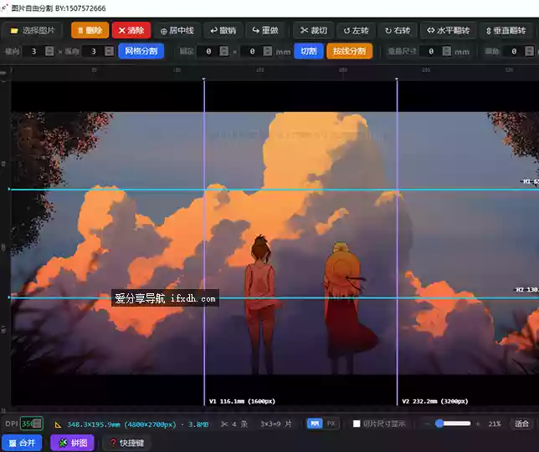Switch units to MM
Viewport: 539px width, 452px height.
click(x=315, y=424)
